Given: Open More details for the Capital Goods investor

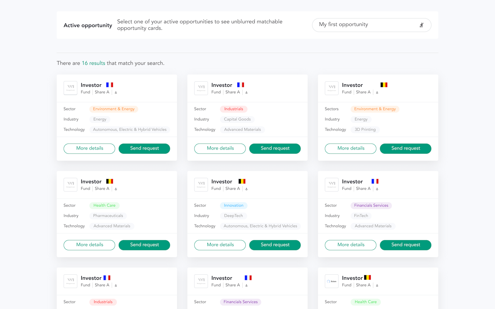Looking at the screenshot, I should click(x=220, y=149).
